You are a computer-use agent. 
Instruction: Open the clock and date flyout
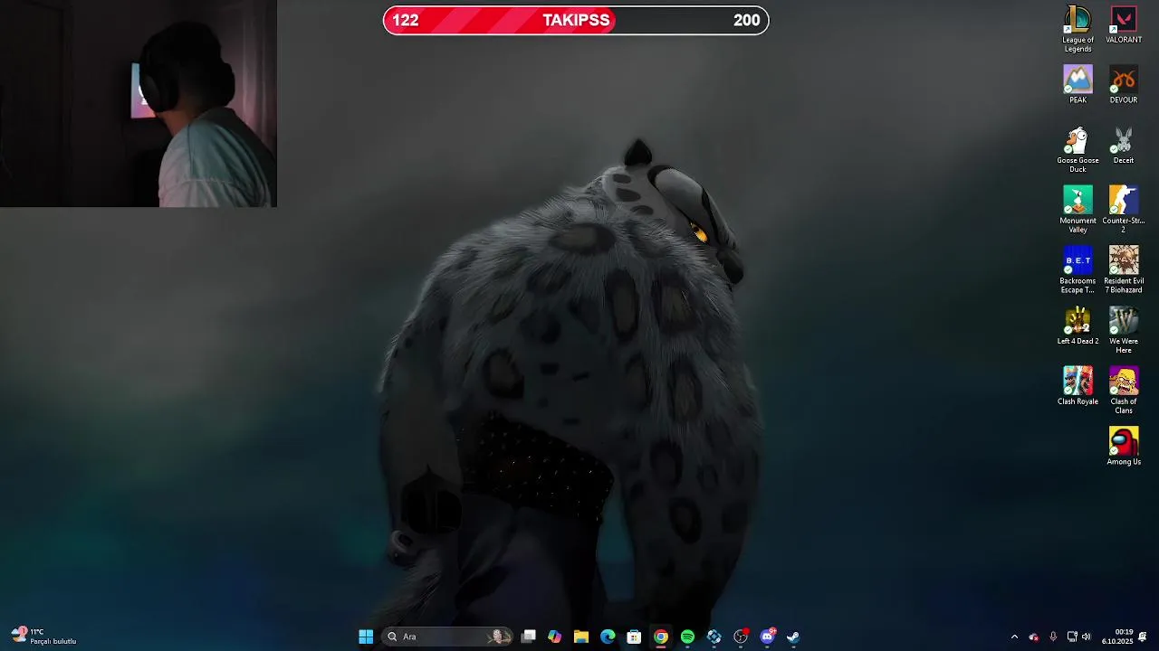coord(1117,637)
